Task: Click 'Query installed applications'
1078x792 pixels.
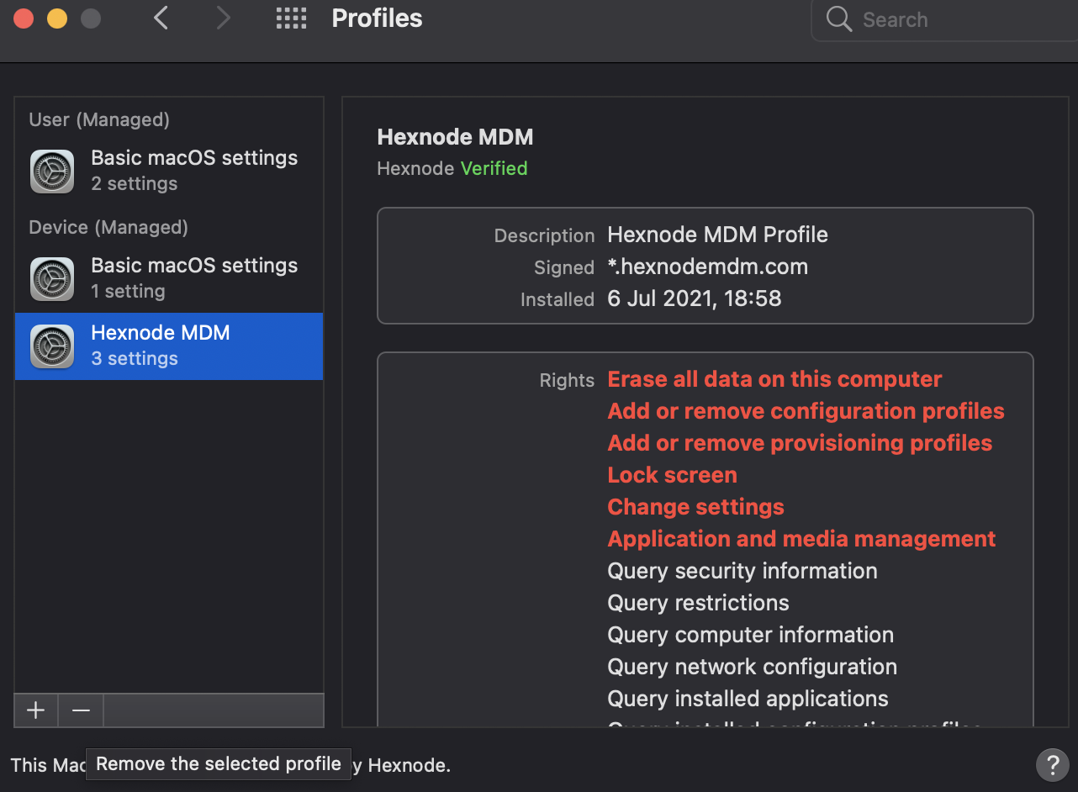Action: click(748, 699)
